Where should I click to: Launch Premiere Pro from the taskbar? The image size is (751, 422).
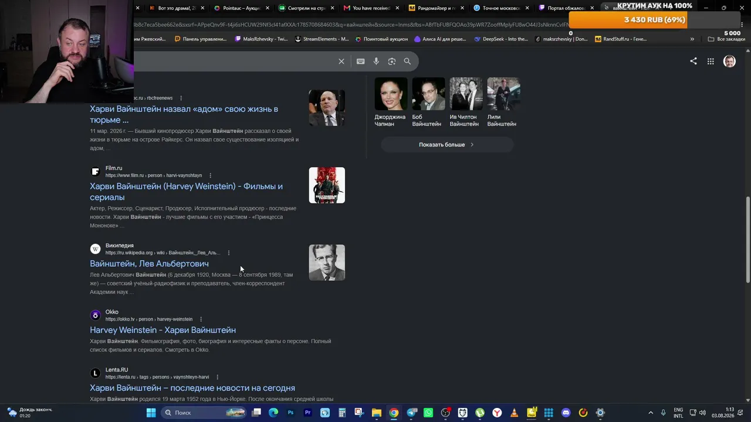tap(308, 413)
